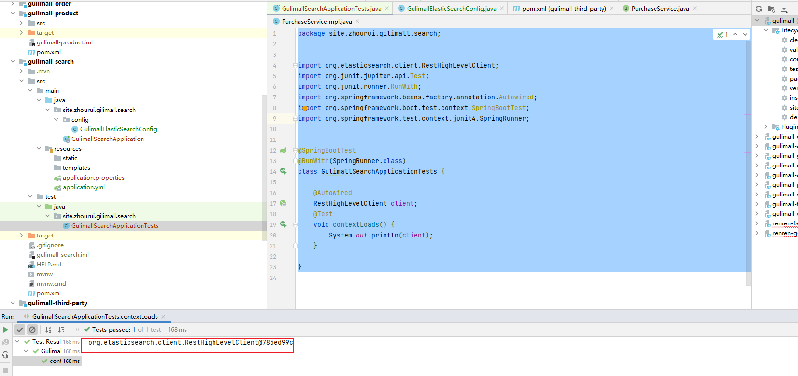The height and width of the screenshot is (376, 798).
Task: Select gulimall-product.iml file
Action: (65, 42)
